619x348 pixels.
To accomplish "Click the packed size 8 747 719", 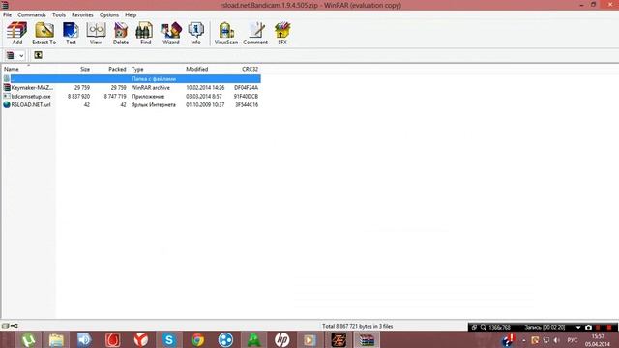I will [x=115, y=97].
